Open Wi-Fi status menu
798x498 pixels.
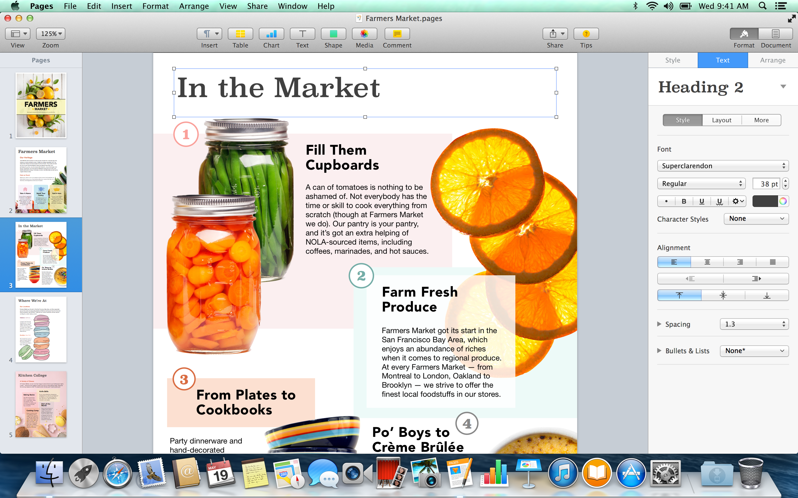(x=652, y=6)
